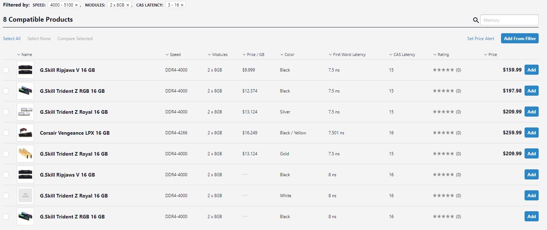The width and height of the screenshot is (547, 230).
Task: Click the White Trident Z Royal rating stars
Action: (443, 196)
